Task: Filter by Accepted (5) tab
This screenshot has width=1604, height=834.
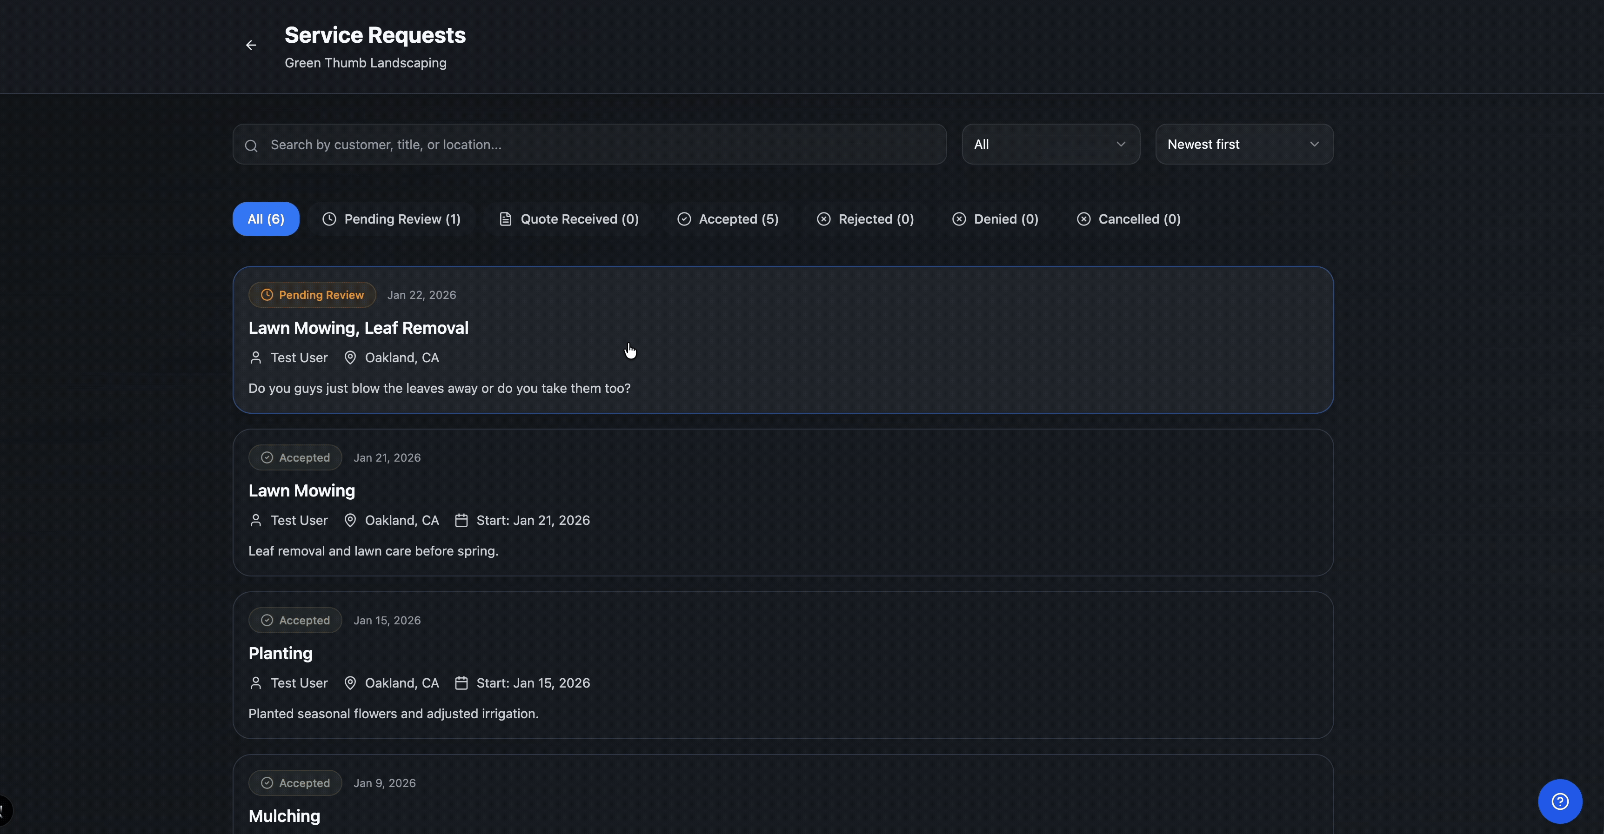Action: click(x=728, y=219)
